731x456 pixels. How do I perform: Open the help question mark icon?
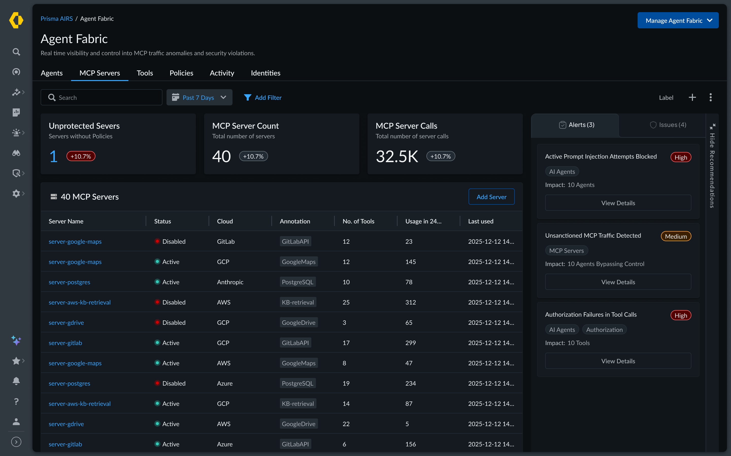pyautogui.click(x=16, y=402)
